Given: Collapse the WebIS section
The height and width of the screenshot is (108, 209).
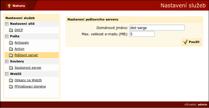Looking at the screenshot, I should 7,74.
